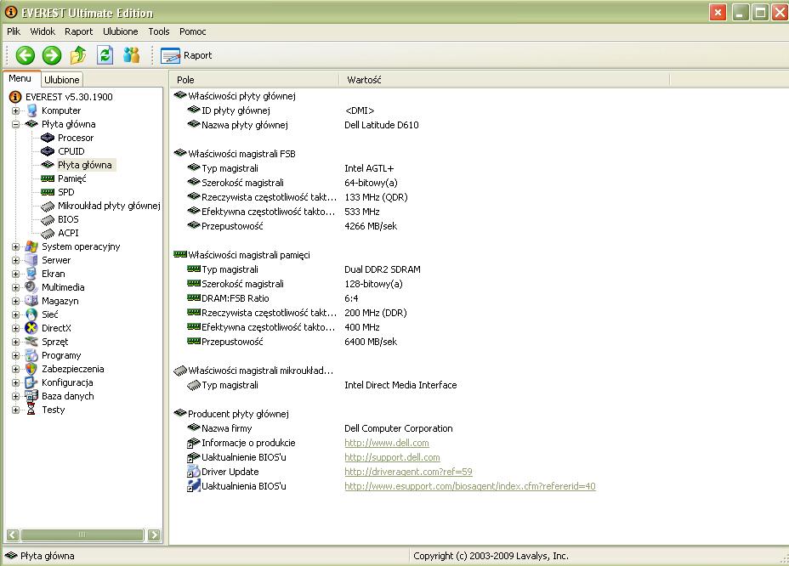Open the Raport toolbar button
789x566 pixels.
(x=186, y=55)
